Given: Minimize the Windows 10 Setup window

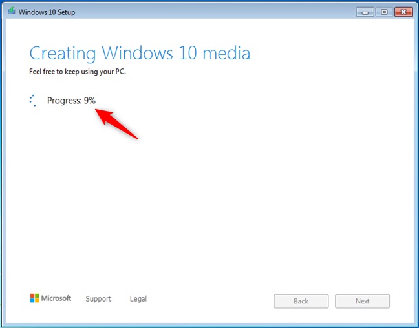Looking at the screenshot, I should click(365, 12).
